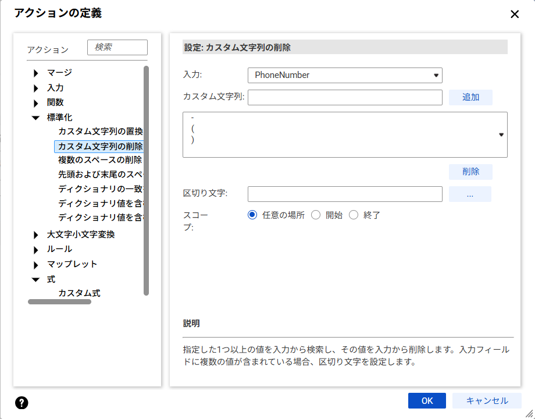
Task: Click the カスタム文字列 text field
Action: 345,98
